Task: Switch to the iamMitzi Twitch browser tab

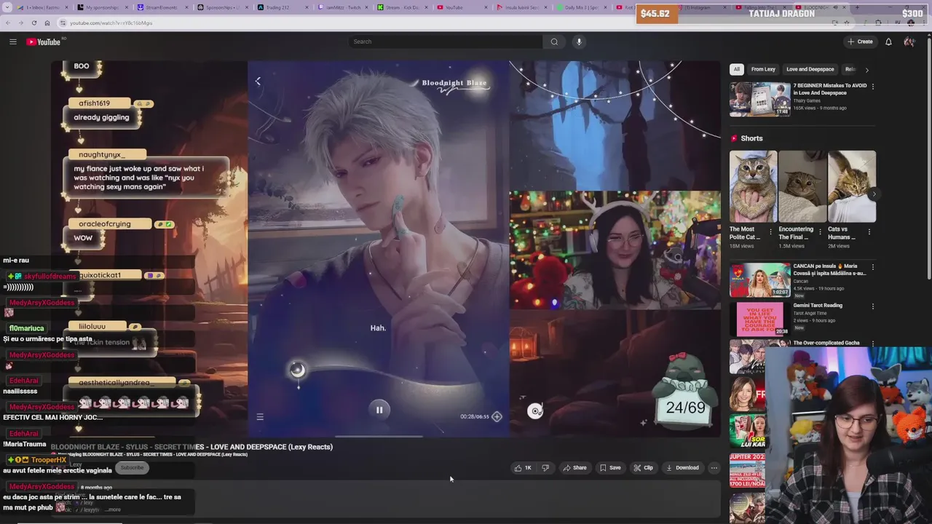Action: (x=342, y=7)
